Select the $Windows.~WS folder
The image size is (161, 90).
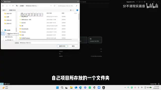click(25, 19)
